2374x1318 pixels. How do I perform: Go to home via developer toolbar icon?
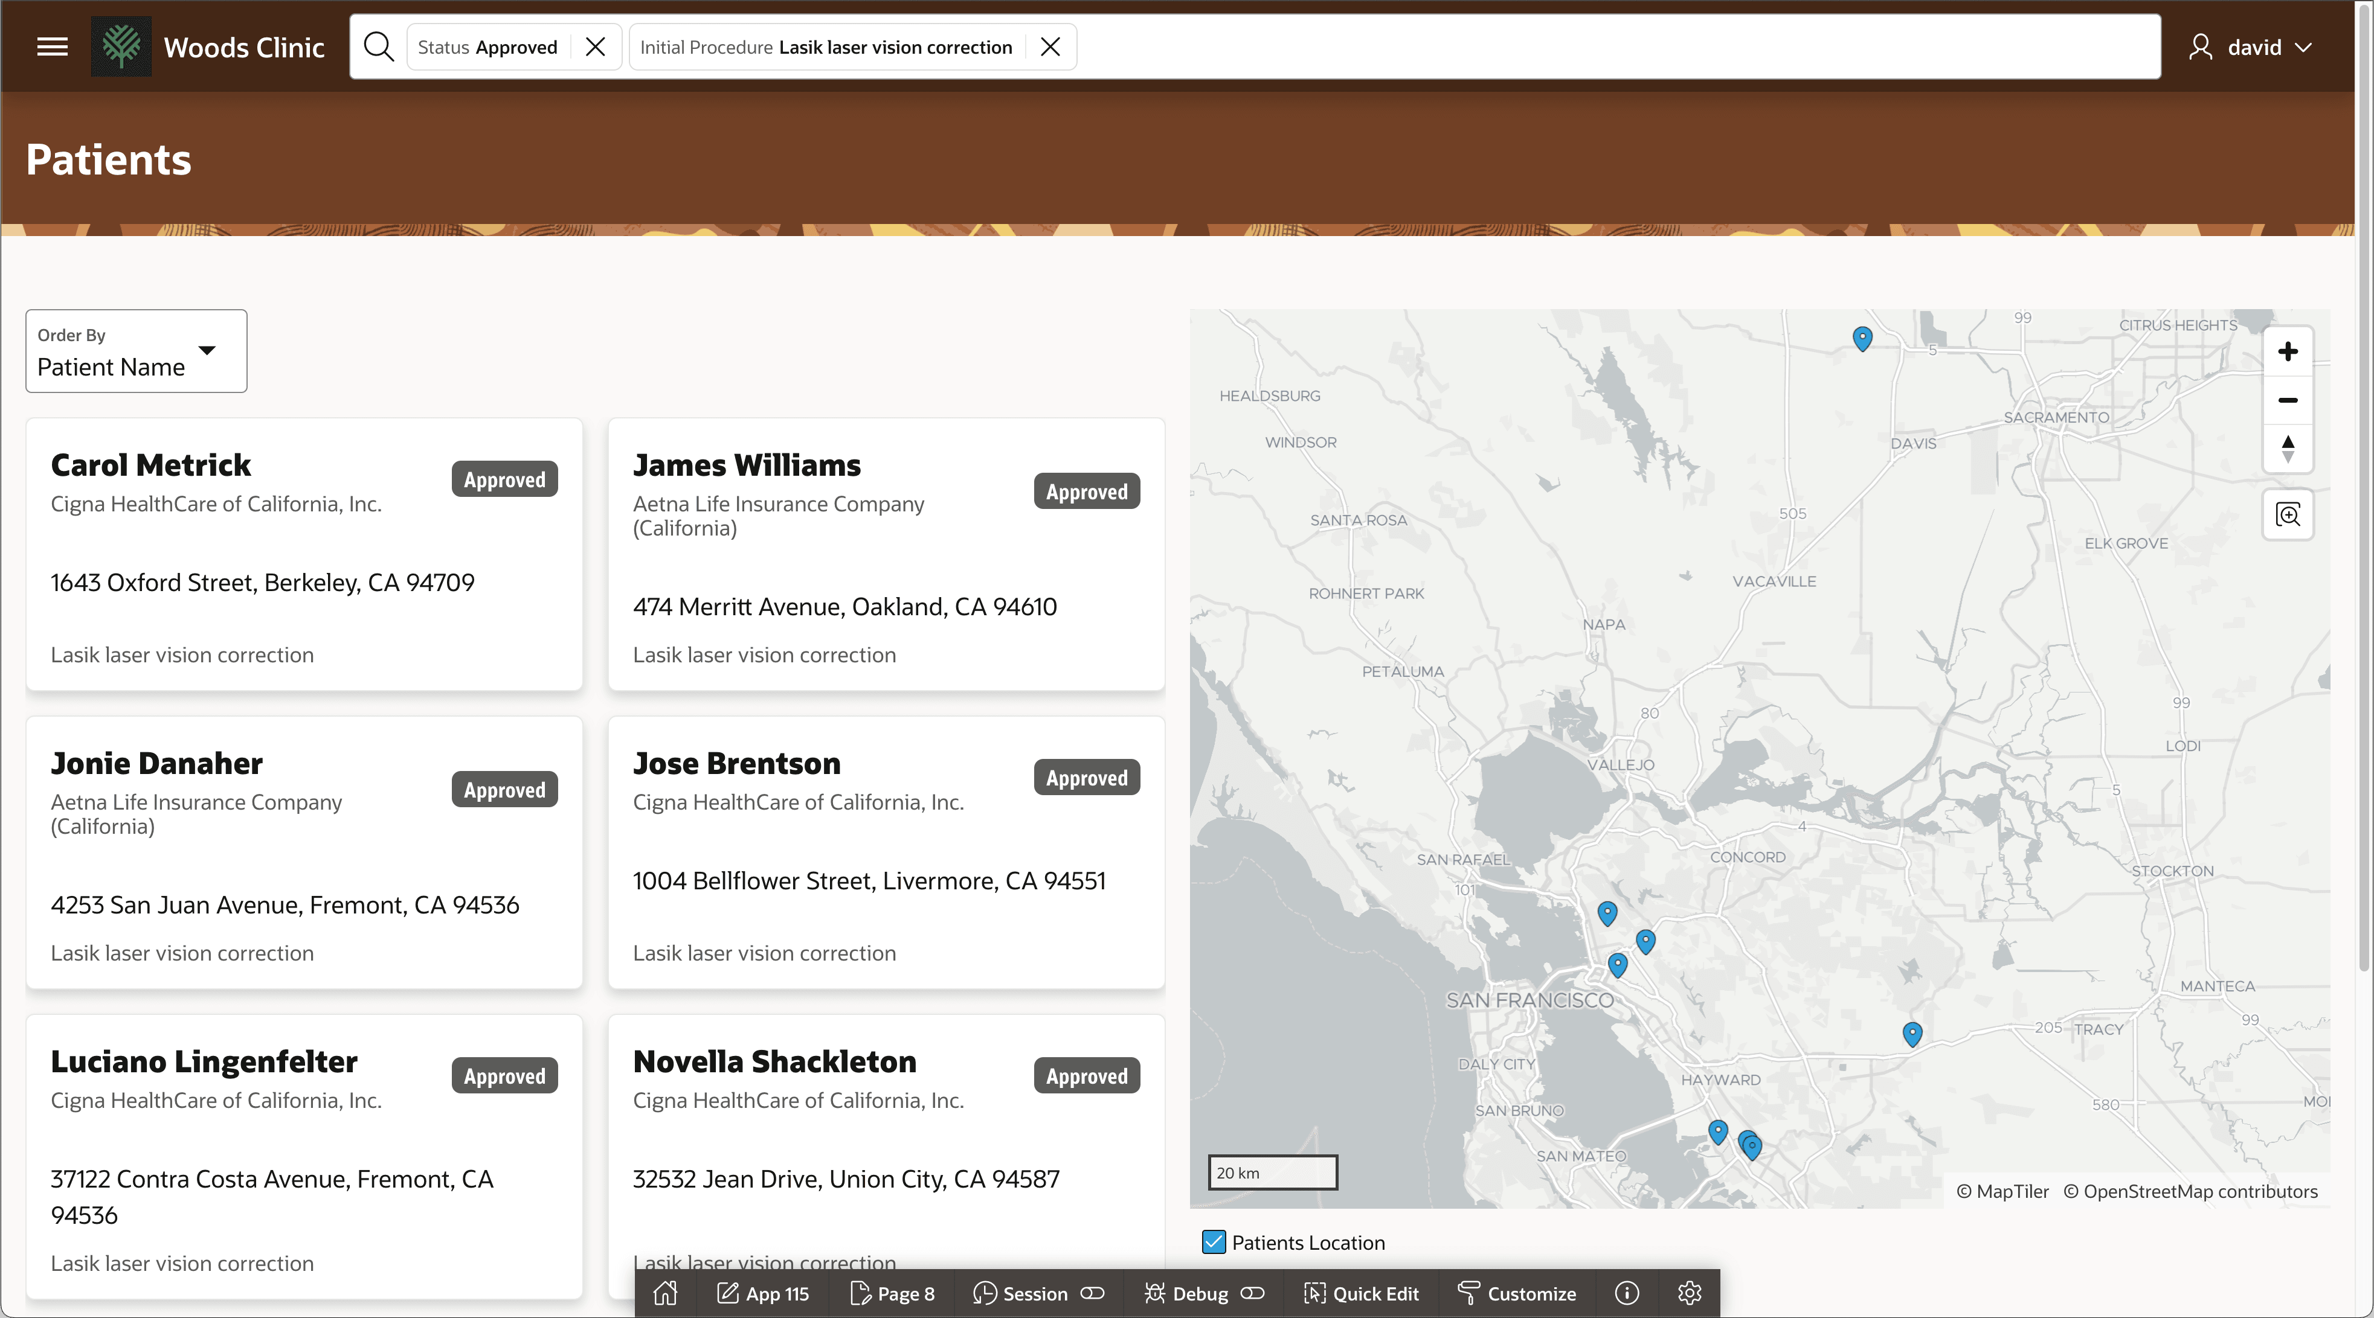coord(665,1293)
